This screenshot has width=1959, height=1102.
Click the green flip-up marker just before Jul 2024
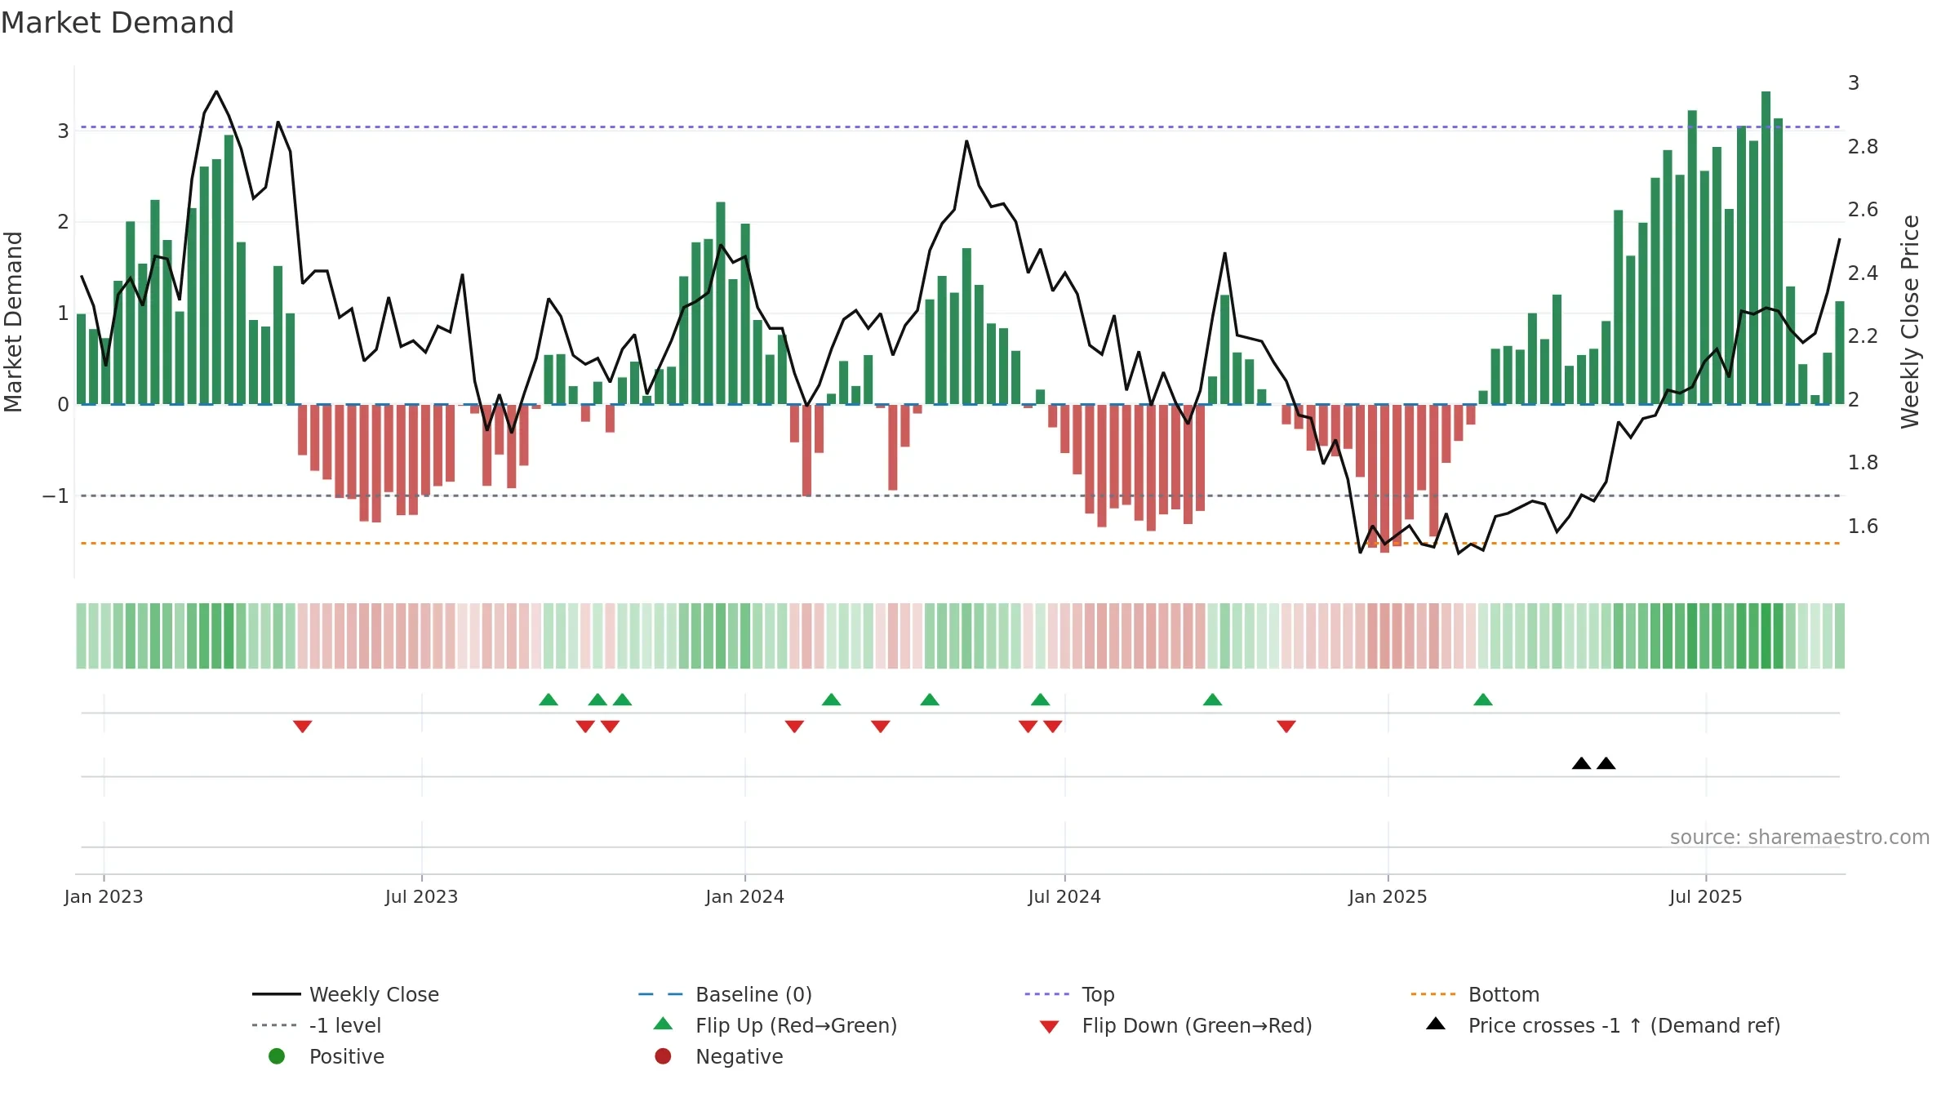pyautogui.click(x=1041, y=700)
